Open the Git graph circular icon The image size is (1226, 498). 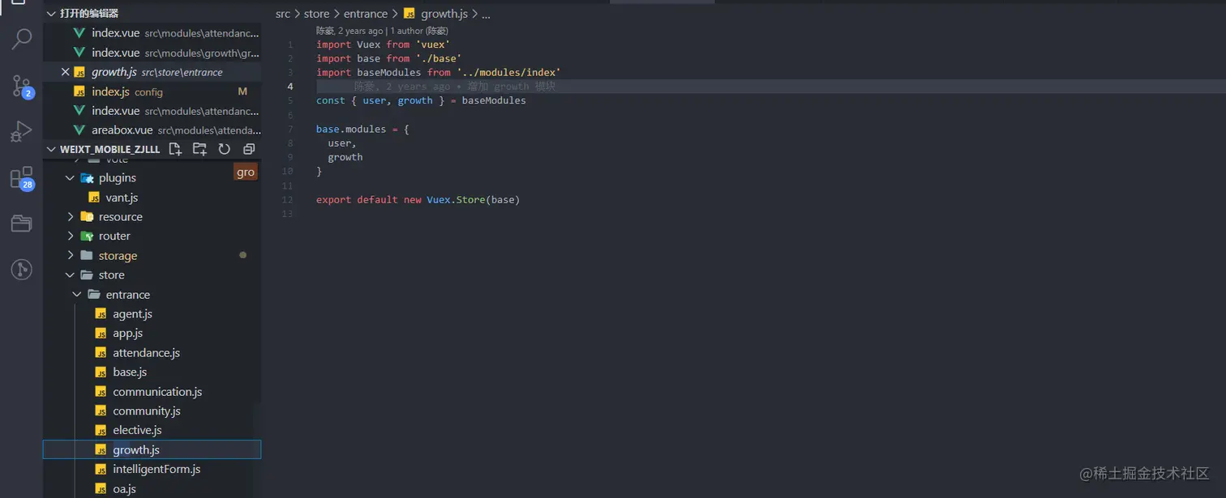tap(22, 270)
